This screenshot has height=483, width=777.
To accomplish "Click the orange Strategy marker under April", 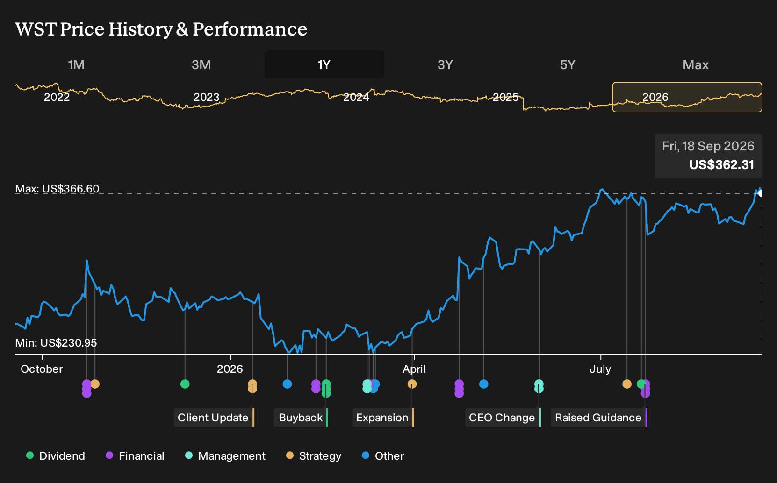I will pos(412,384).
